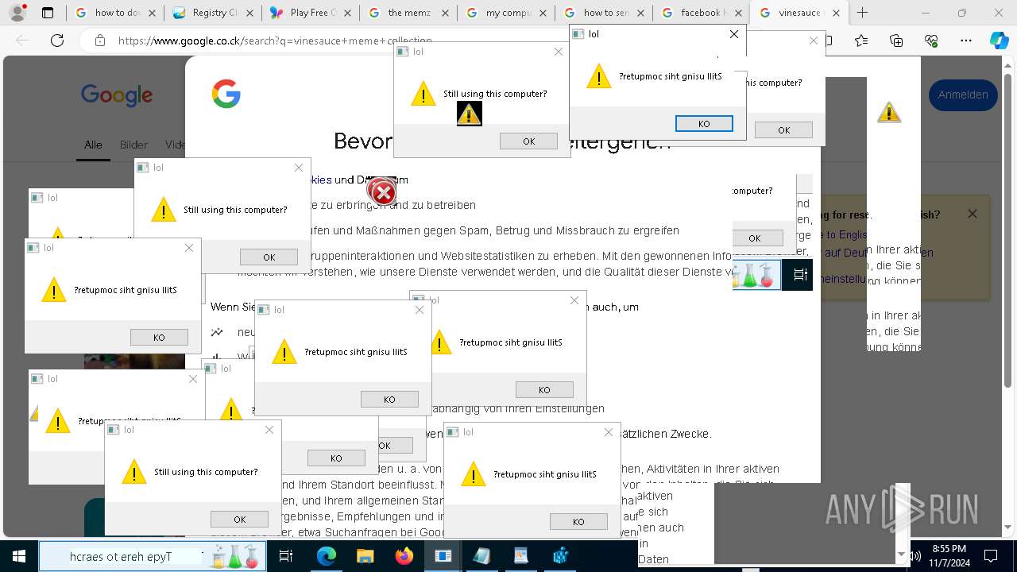The width and height of the screenshot is (1017, 572).
Task: Switch to the 'facebook h' tab
Action: point(702,13)
